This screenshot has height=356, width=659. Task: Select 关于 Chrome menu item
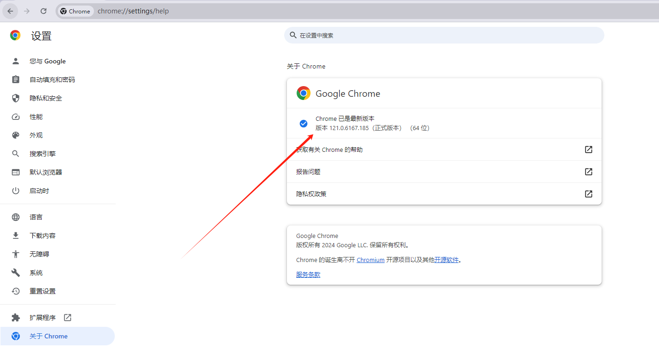[57, 336]
